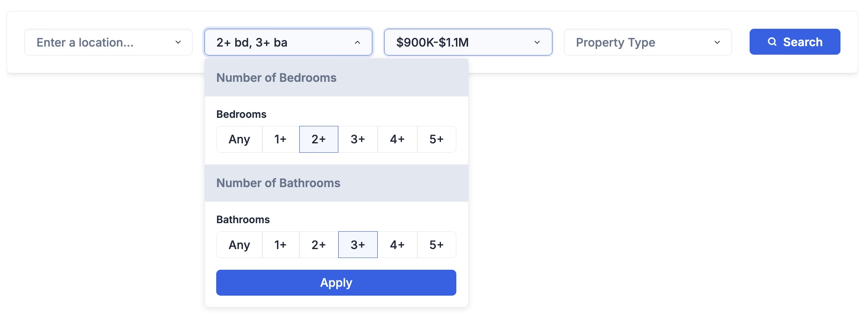The width and height of the screenshot is (864, 324).
Task: Click the magnifier icon in Search button
Action: coord(772,42)
